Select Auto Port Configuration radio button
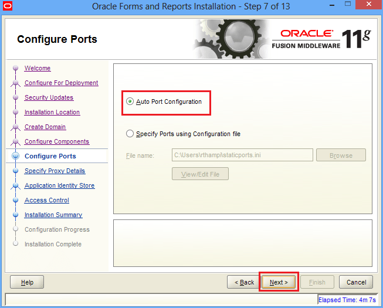This screenshot has width=383, height=308. click(130, 101)
